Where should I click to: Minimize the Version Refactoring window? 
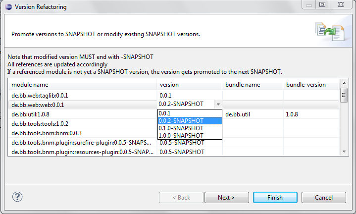pos(309,5)
